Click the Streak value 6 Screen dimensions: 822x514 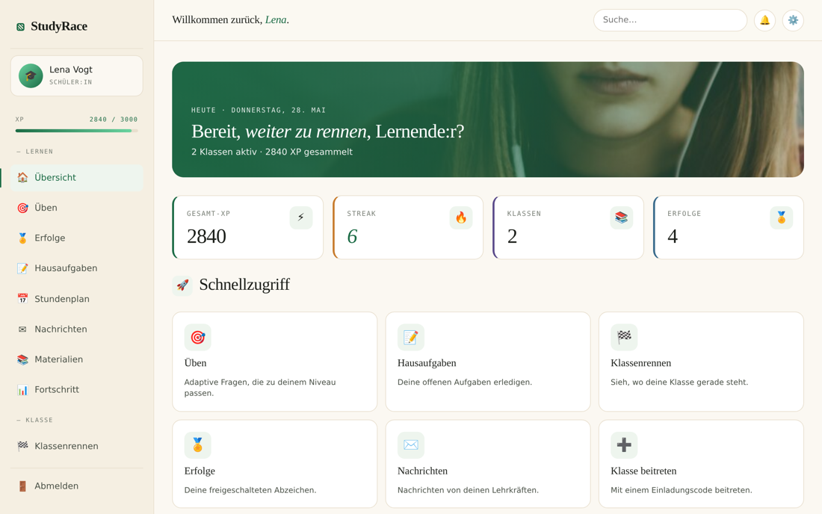pyautogui.click(x=352, y=237)
